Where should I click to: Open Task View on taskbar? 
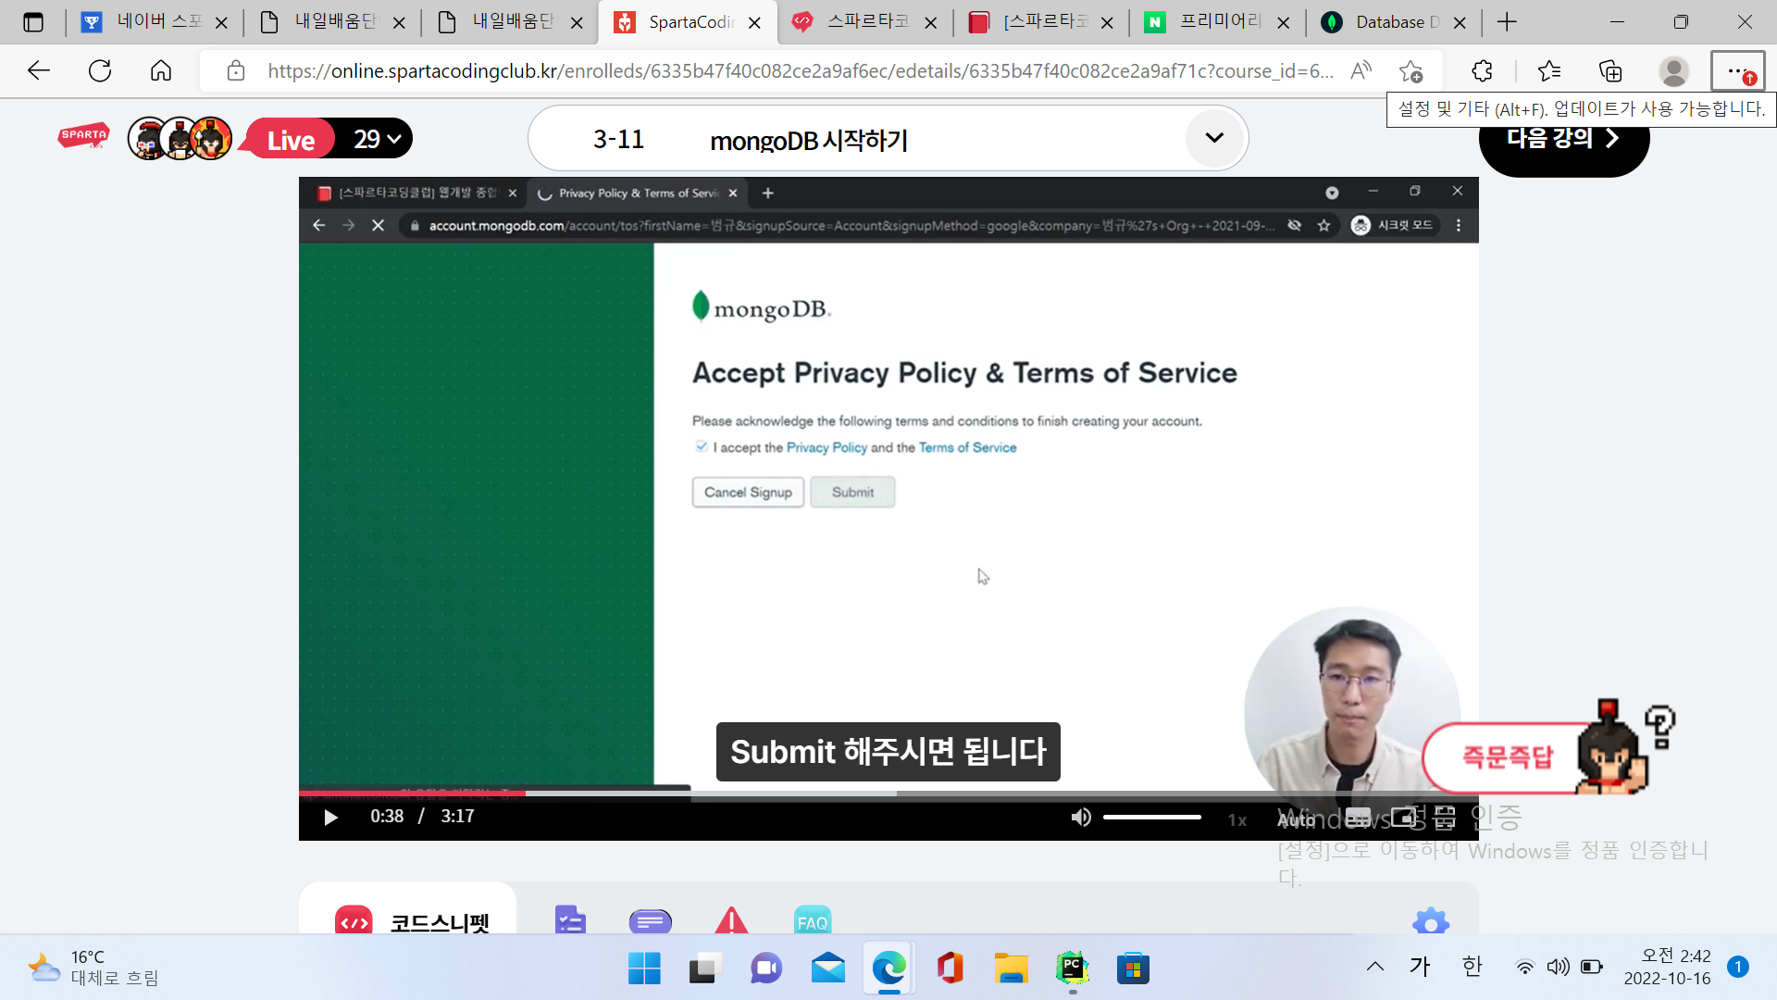704,969
